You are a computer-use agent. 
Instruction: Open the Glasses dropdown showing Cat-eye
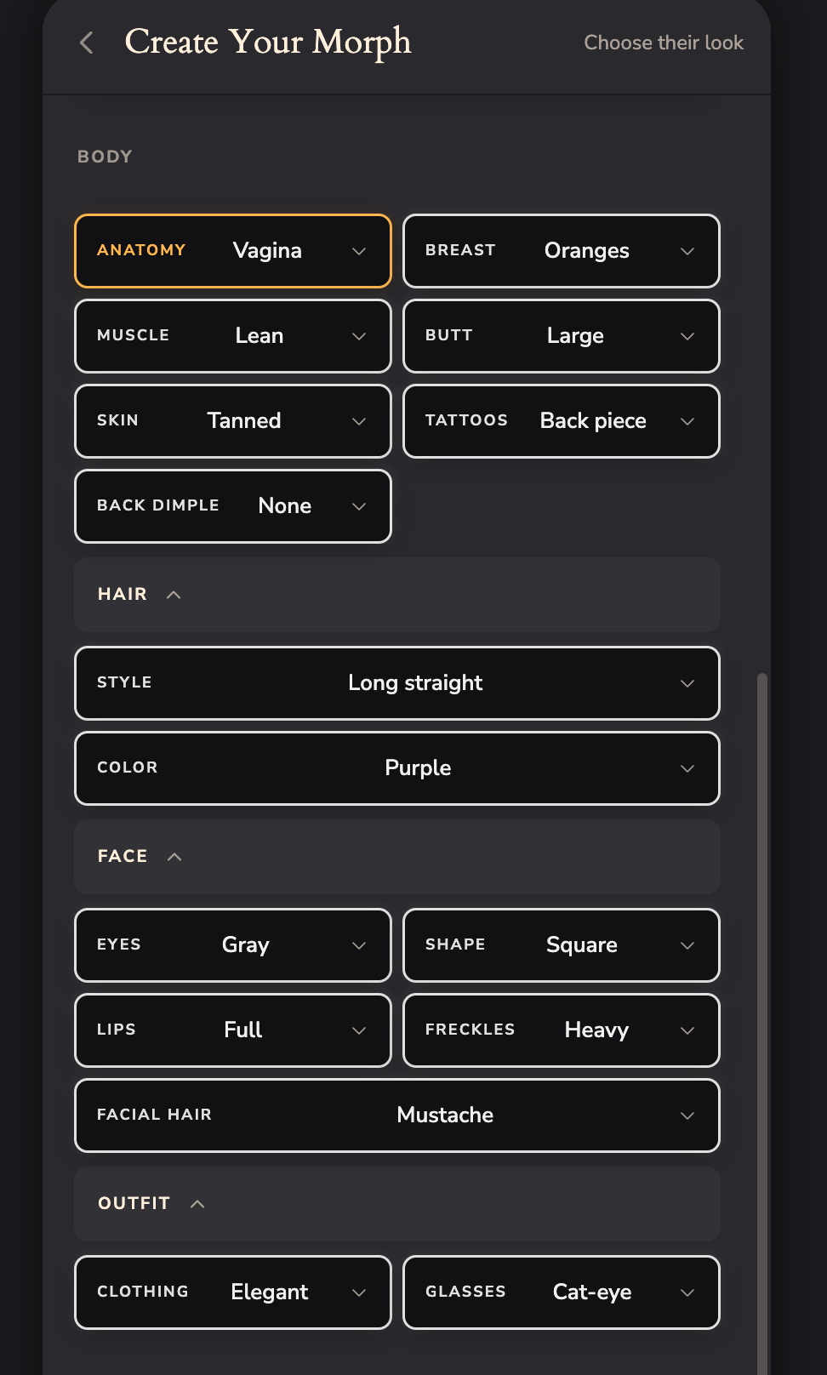562,1292
